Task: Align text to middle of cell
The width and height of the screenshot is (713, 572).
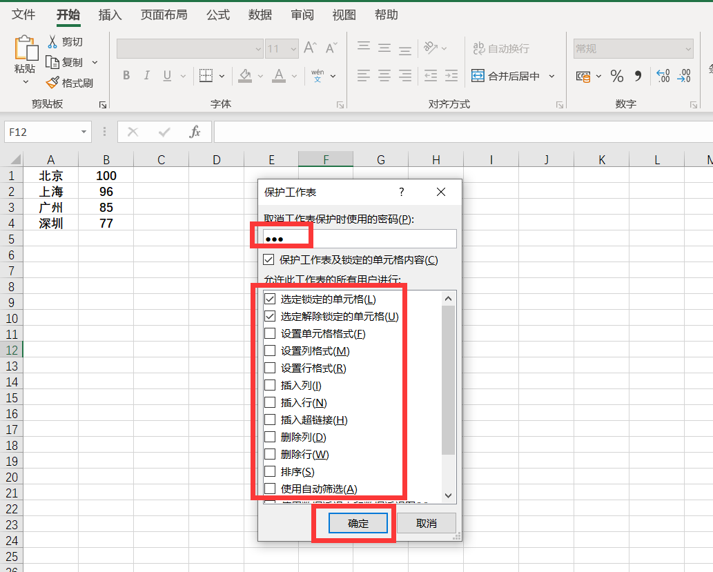Action: [384, 48]
